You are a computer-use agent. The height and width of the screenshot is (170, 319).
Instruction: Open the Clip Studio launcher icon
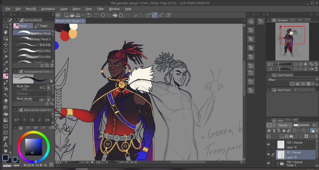[58, 15]
